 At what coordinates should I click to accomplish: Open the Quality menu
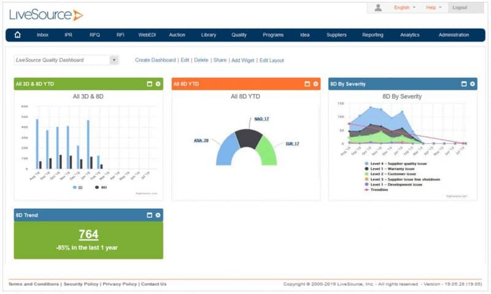[239, 35]
